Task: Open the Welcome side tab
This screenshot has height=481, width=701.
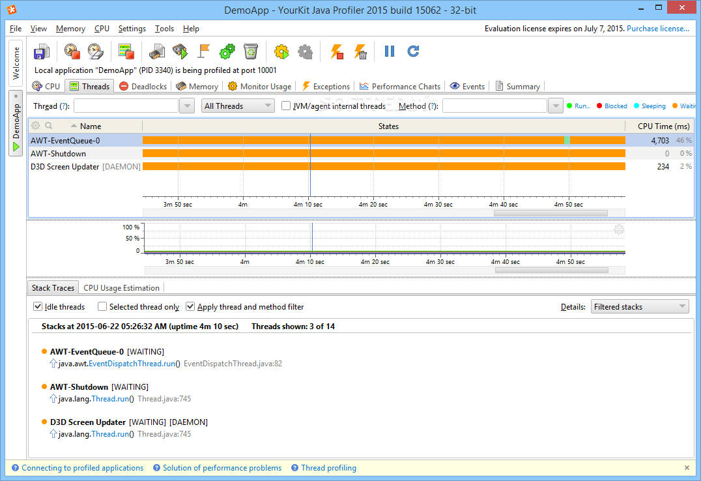Action: coord(16,63)
